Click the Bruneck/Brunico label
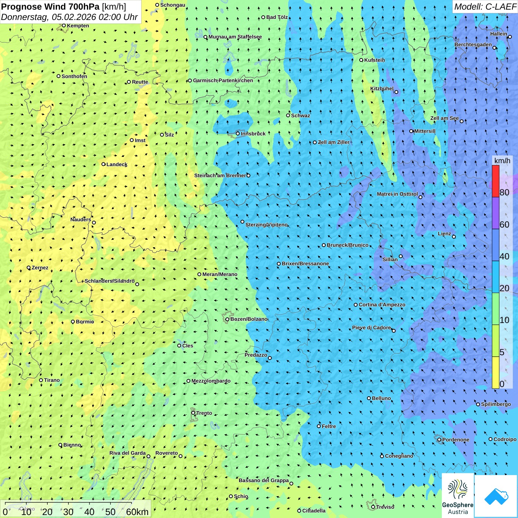518x518 pixels. click(347, 245)
